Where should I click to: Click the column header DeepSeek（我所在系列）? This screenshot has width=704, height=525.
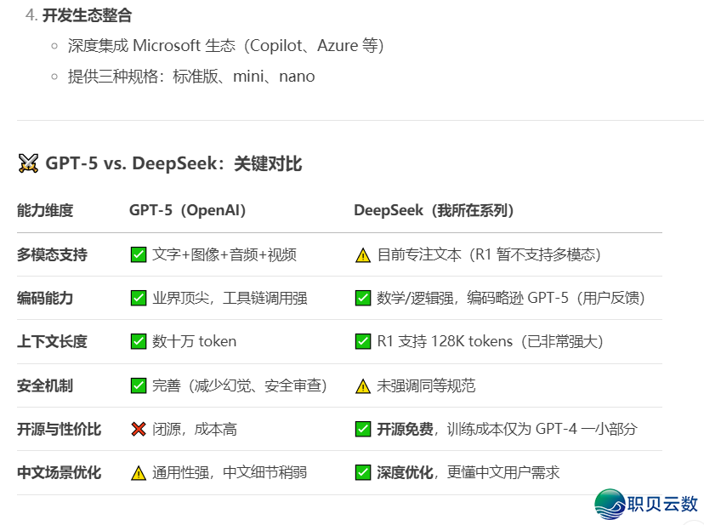pos(434,210)
